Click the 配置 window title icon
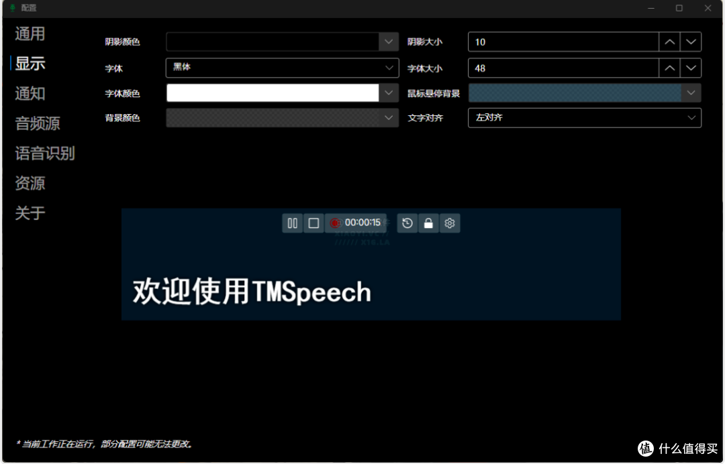This screenshot has width=725, height=464. (x=13, y=8)
